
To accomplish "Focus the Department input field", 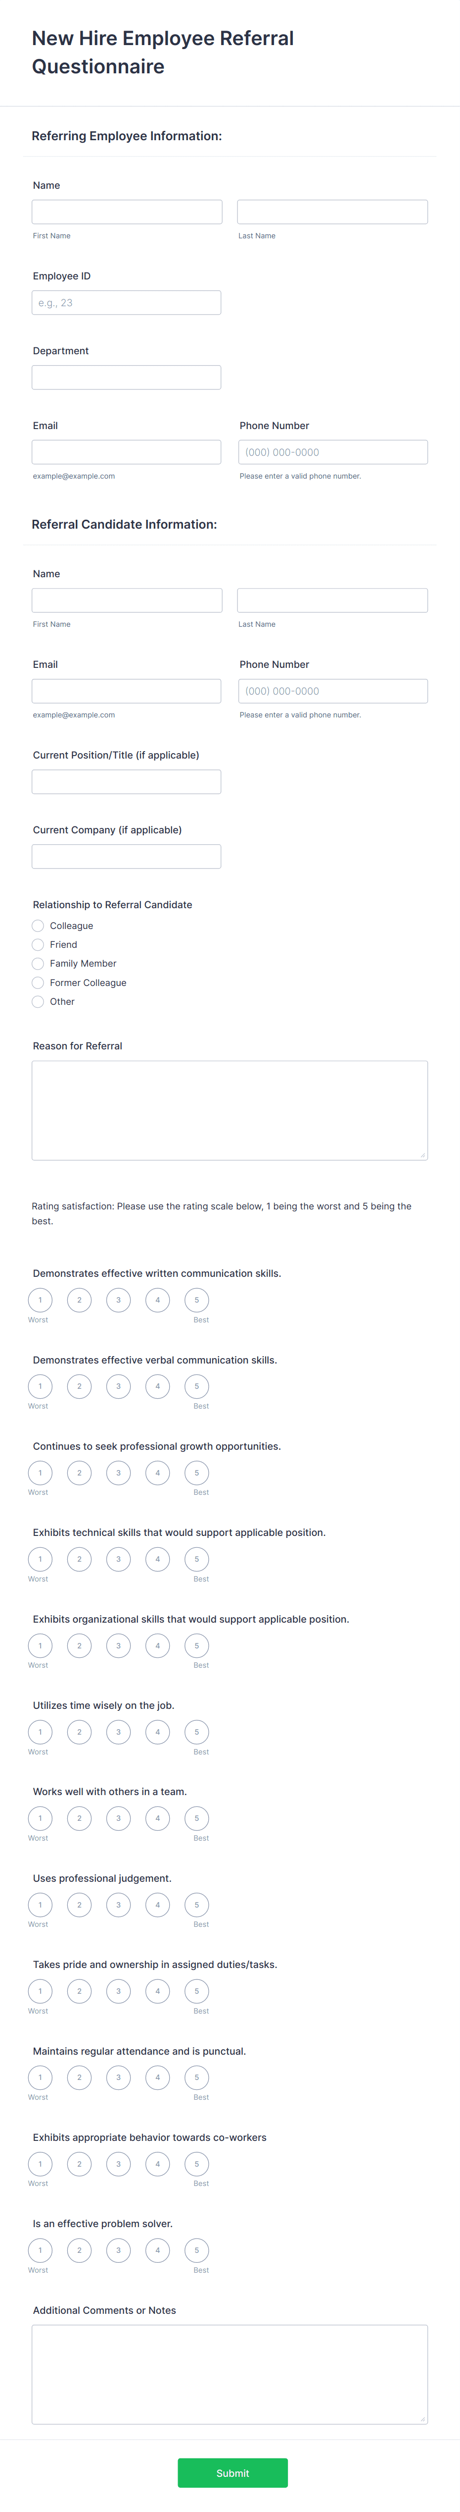I will tap(127, 377).
